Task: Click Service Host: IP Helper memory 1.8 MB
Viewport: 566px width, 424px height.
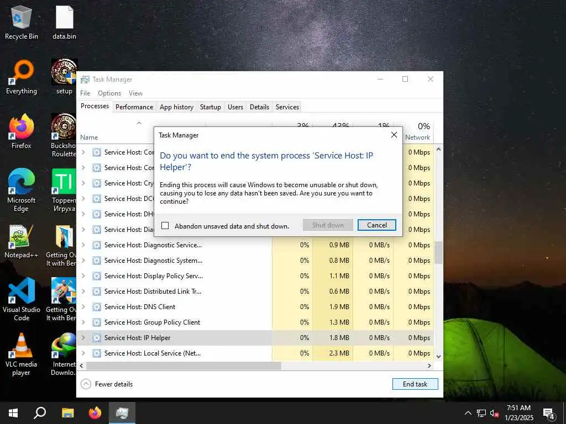Action: point(339,337)
